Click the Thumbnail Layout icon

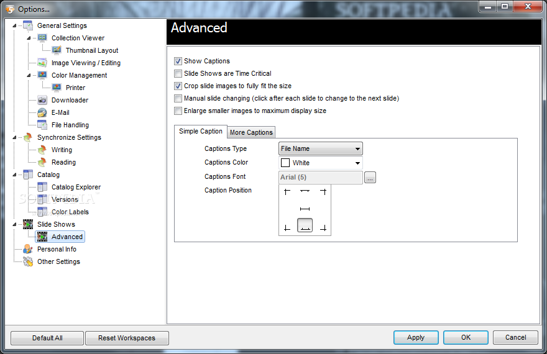[x=57, y=50]
